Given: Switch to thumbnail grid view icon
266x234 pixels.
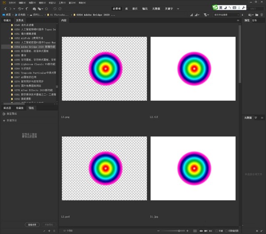Looking at the screenshot, I should [x=201, y=230].
